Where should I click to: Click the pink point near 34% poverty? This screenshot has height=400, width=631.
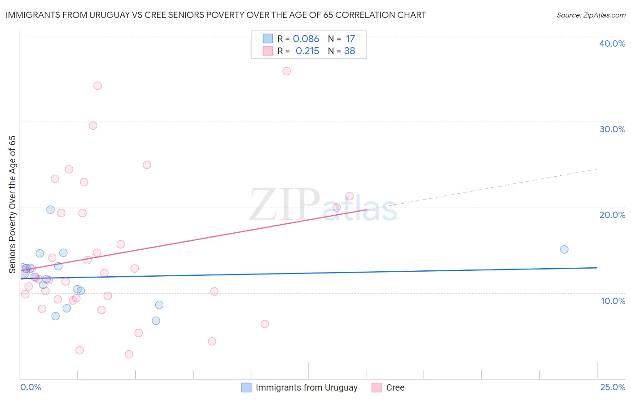coord(97,86)
